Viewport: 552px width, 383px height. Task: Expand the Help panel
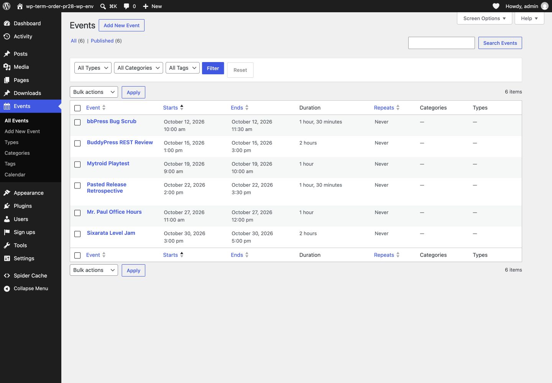(529, 18)
